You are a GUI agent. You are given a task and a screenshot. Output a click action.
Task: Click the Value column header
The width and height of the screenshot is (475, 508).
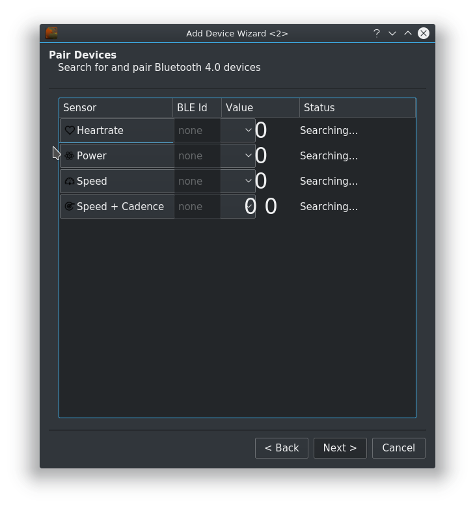[261, 108]
